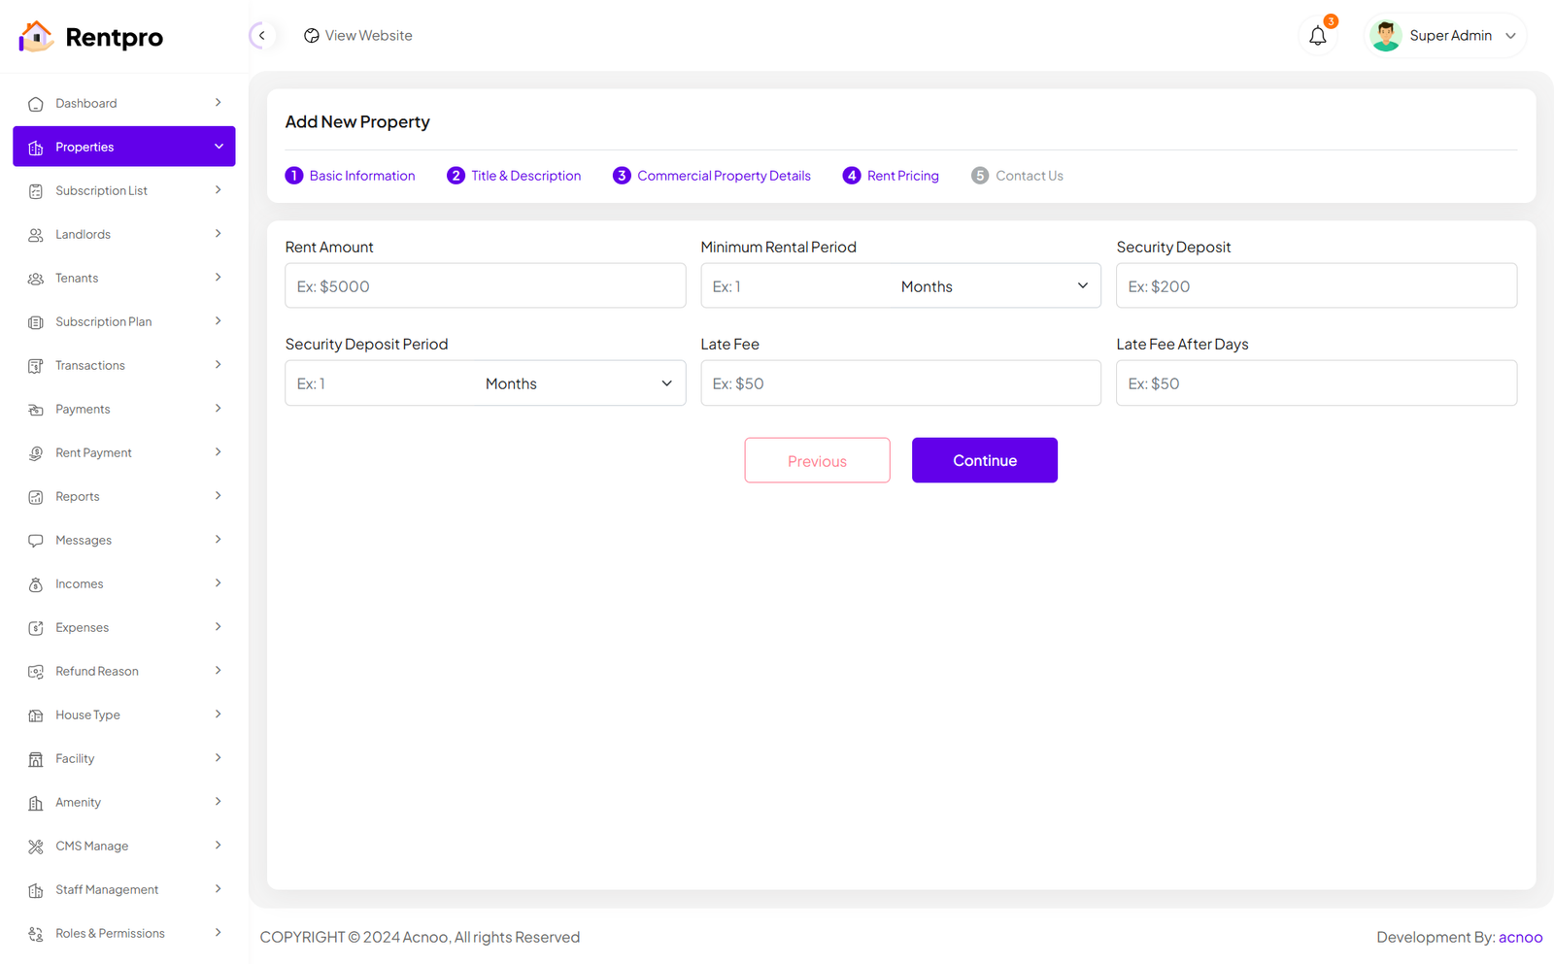Image resolution: width=1554 pixels, height=964 pixels.
Task: Click the Messages chat bubble icon
Action: click(x=36, y=541)
